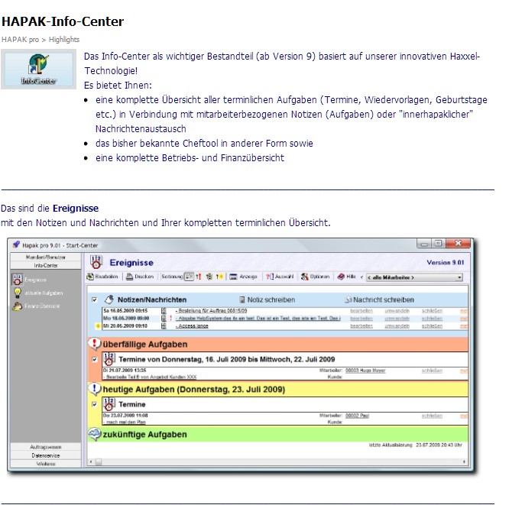Expand the Auftragswesen sidebar section
The width and height of the screenshot is (509, 505).
(x=46, y=446)
